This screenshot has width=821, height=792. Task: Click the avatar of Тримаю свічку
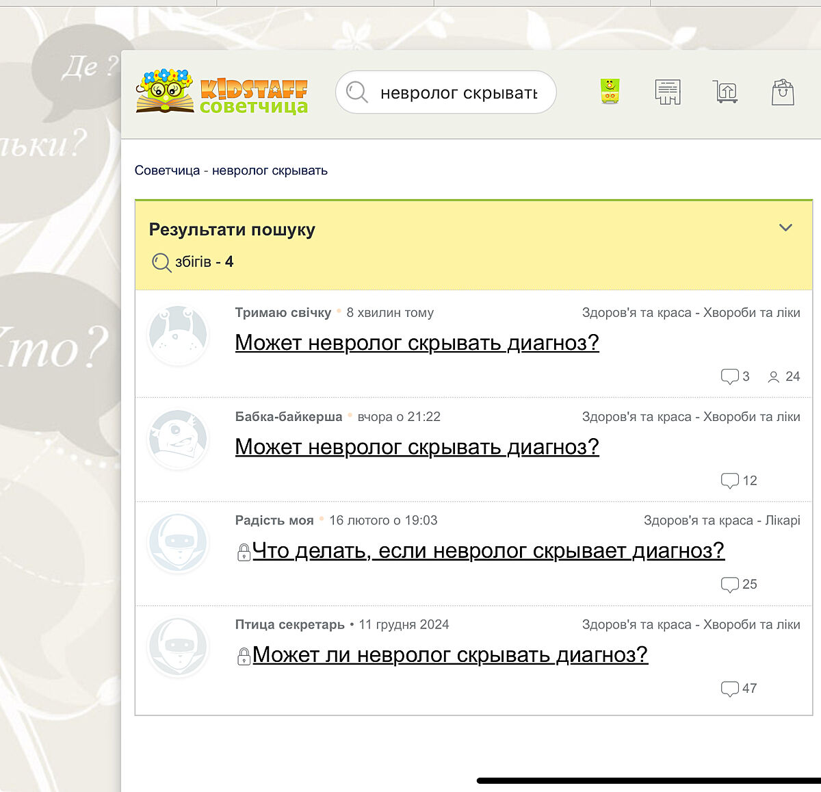pyautogui.click(x=178, y=335)
